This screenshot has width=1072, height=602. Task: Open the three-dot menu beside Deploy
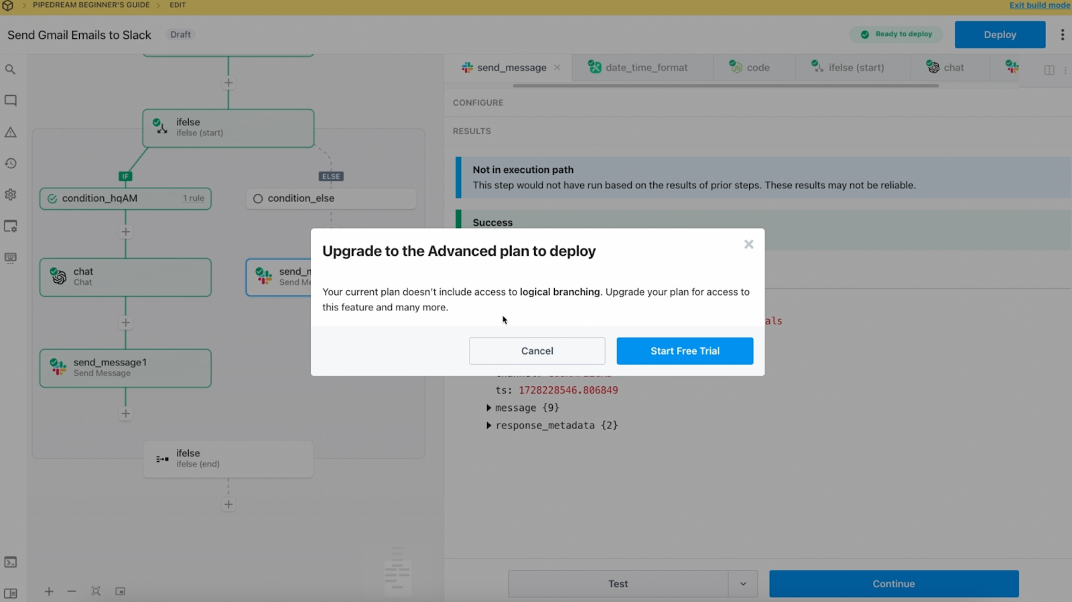1062,35
